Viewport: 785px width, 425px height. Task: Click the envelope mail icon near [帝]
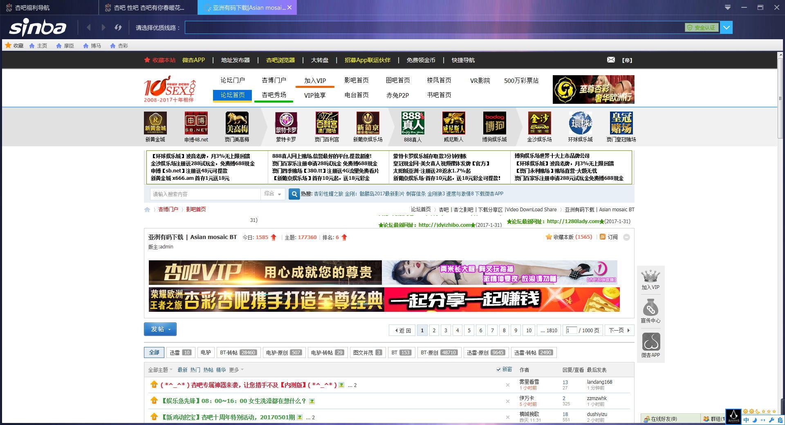pyautogui.click(x=611, y=60)
